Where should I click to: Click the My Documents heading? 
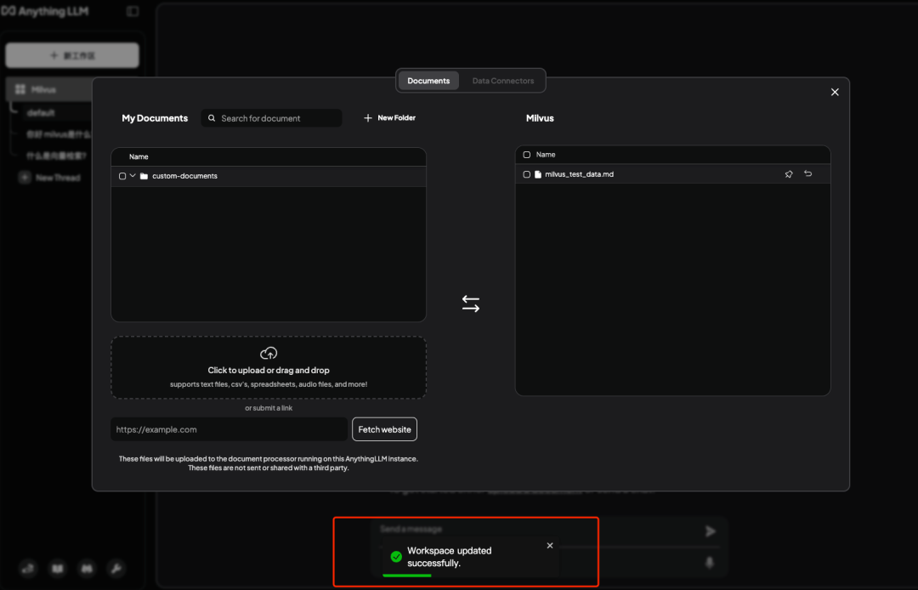(155, 117)
